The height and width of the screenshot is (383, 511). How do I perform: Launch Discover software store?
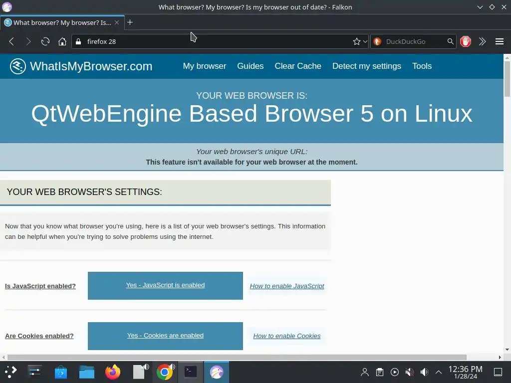pos(60,372)
